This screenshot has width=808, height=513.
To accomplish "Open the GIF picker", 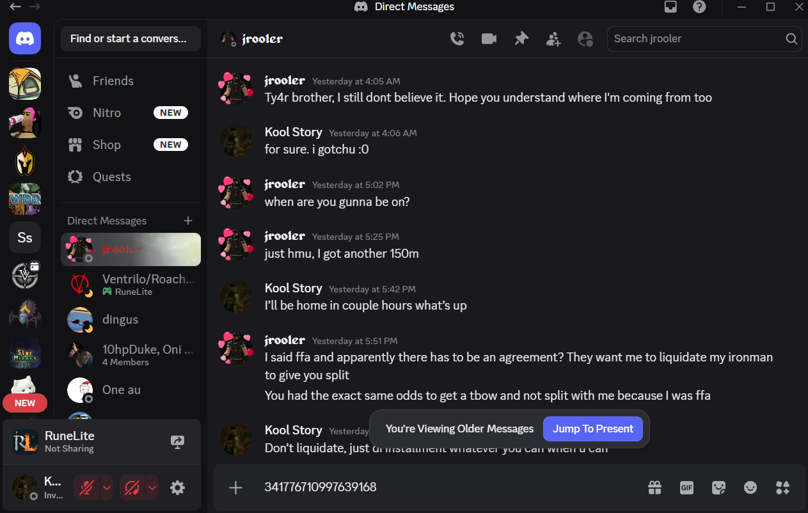I will [x=686, y=487].
